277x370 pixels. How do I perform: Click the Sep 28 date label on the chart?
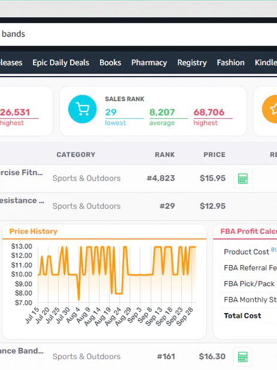pyautogui.click(x=185, y=317)
